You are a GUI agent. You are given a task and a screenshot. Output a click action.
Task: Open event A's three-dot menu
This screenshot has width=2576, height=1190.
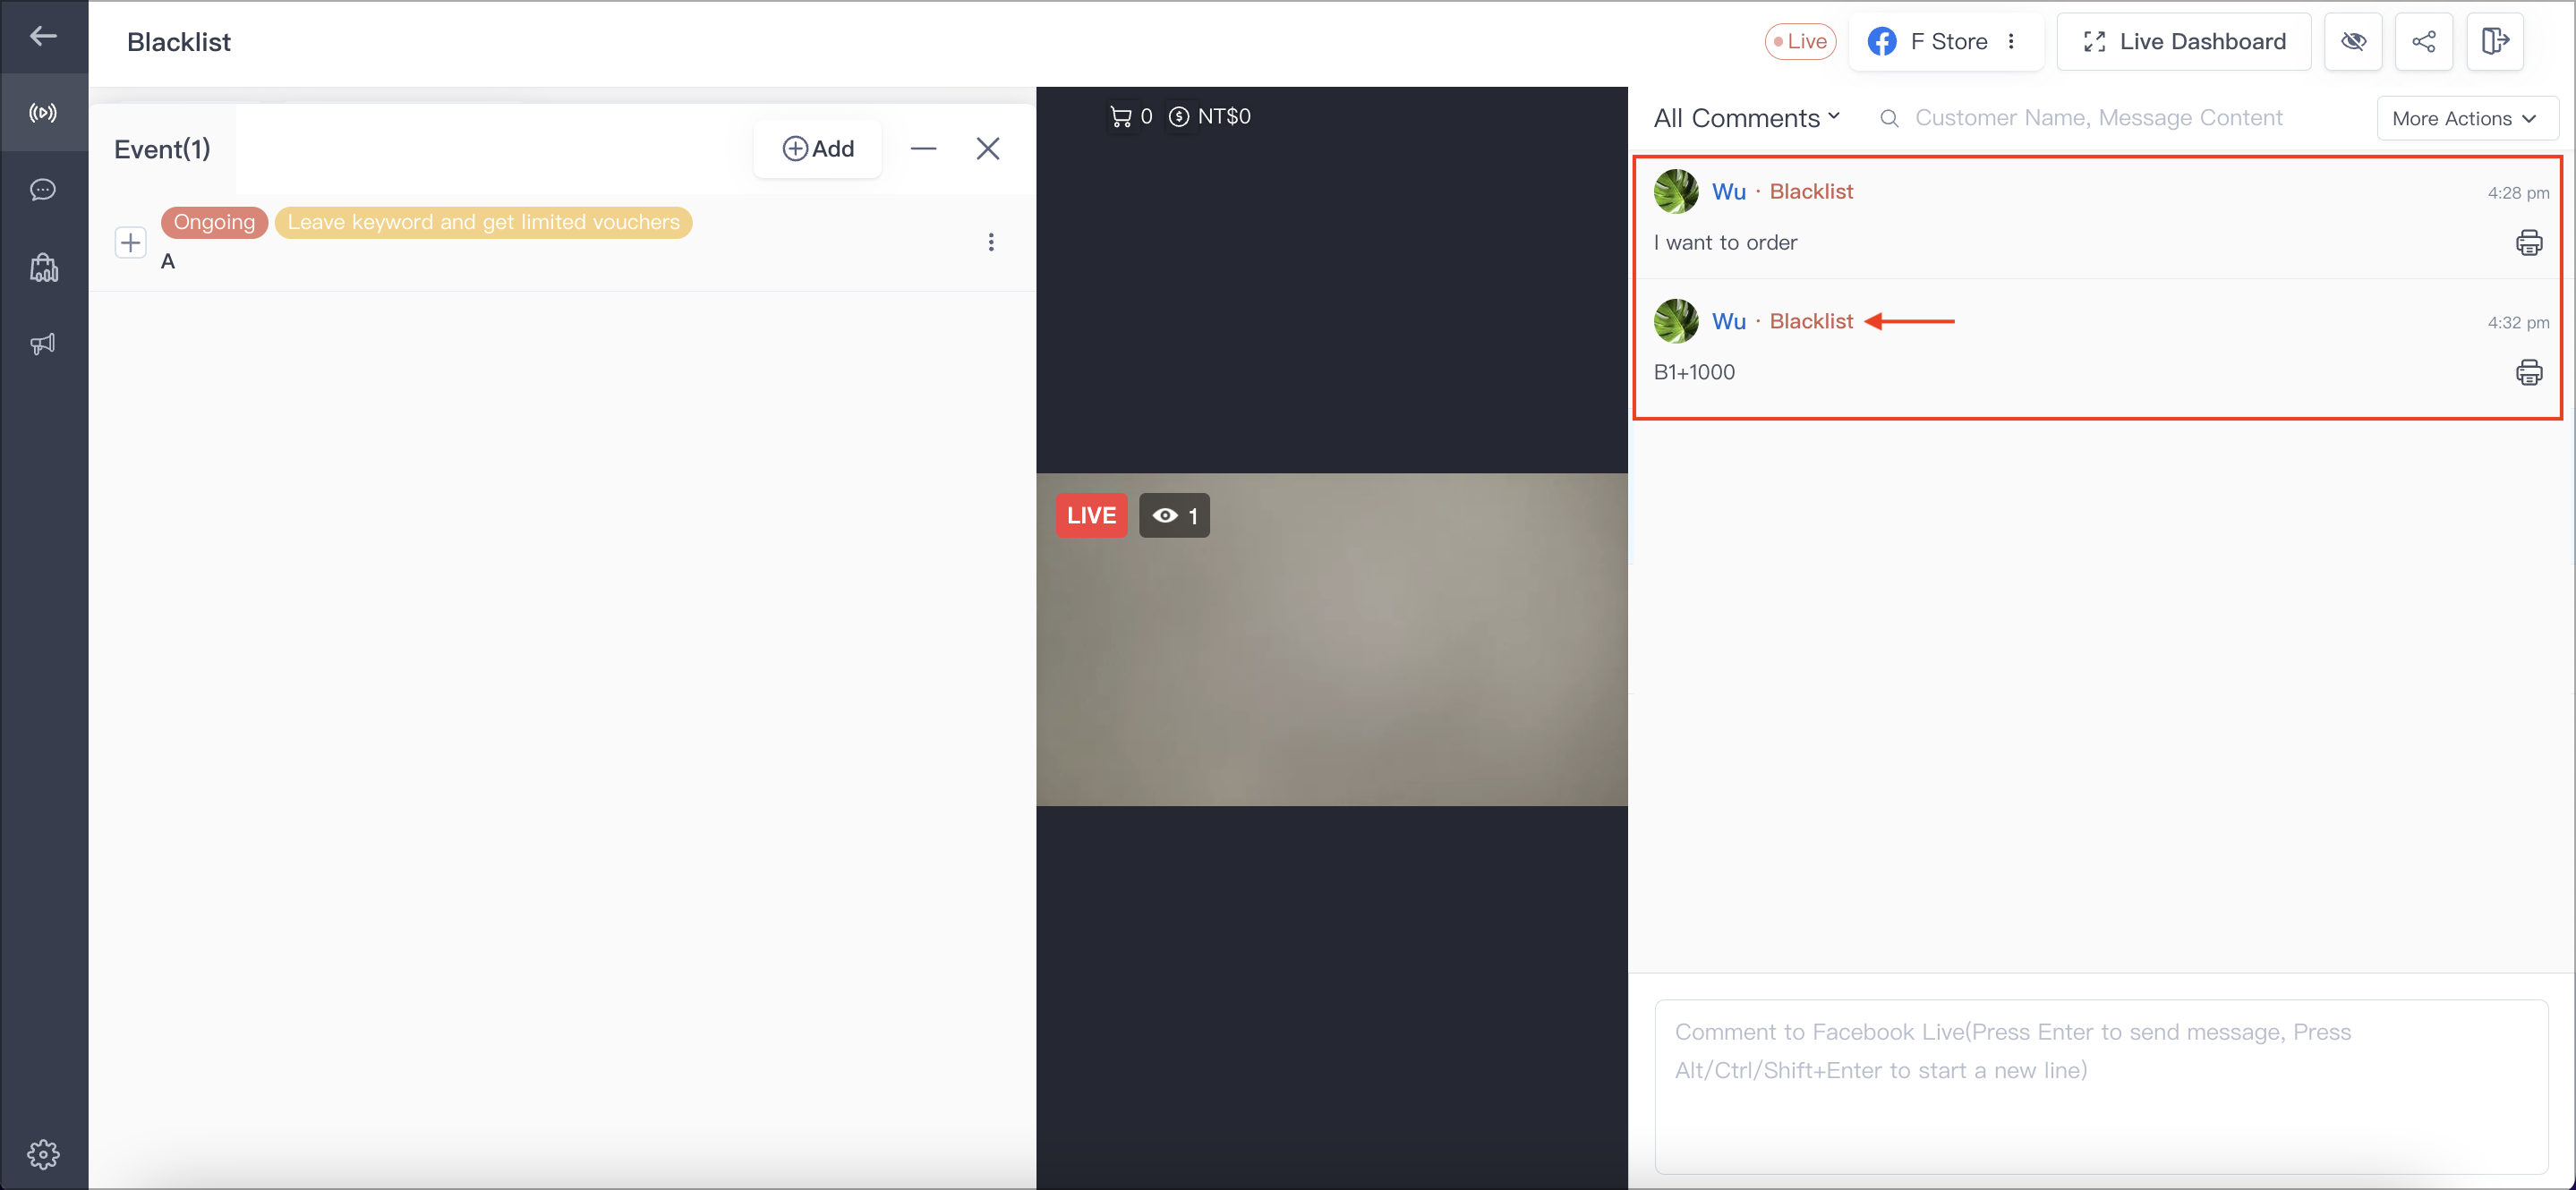pyautogui.click(x=991, y=243)
